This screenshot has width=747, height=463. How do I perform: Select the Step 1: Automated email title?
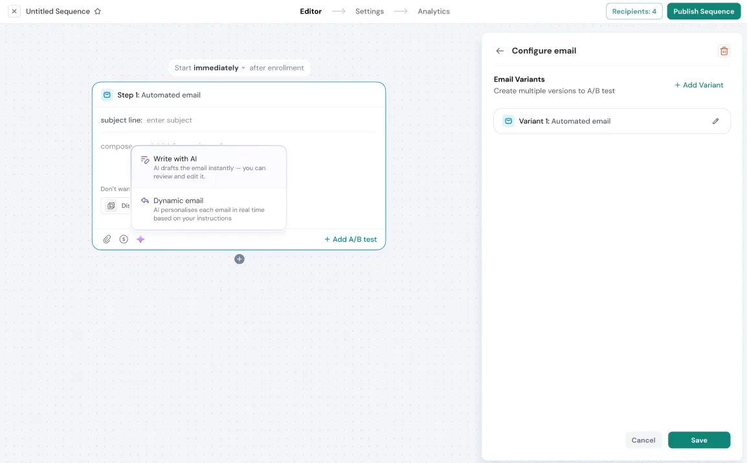(x=159, y=94)
